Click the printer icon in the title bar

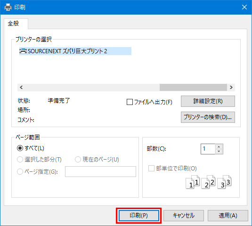(8, 7)
